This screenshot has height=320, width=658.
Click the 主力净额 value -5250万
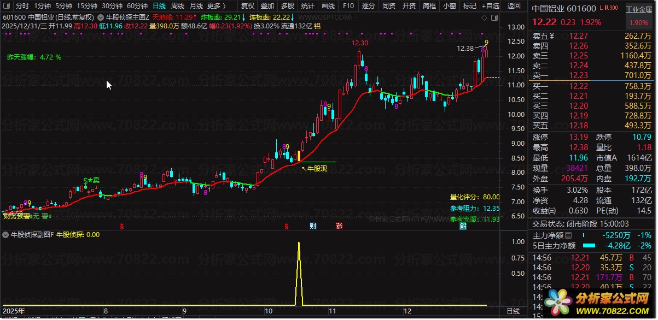tap(615, 235)
